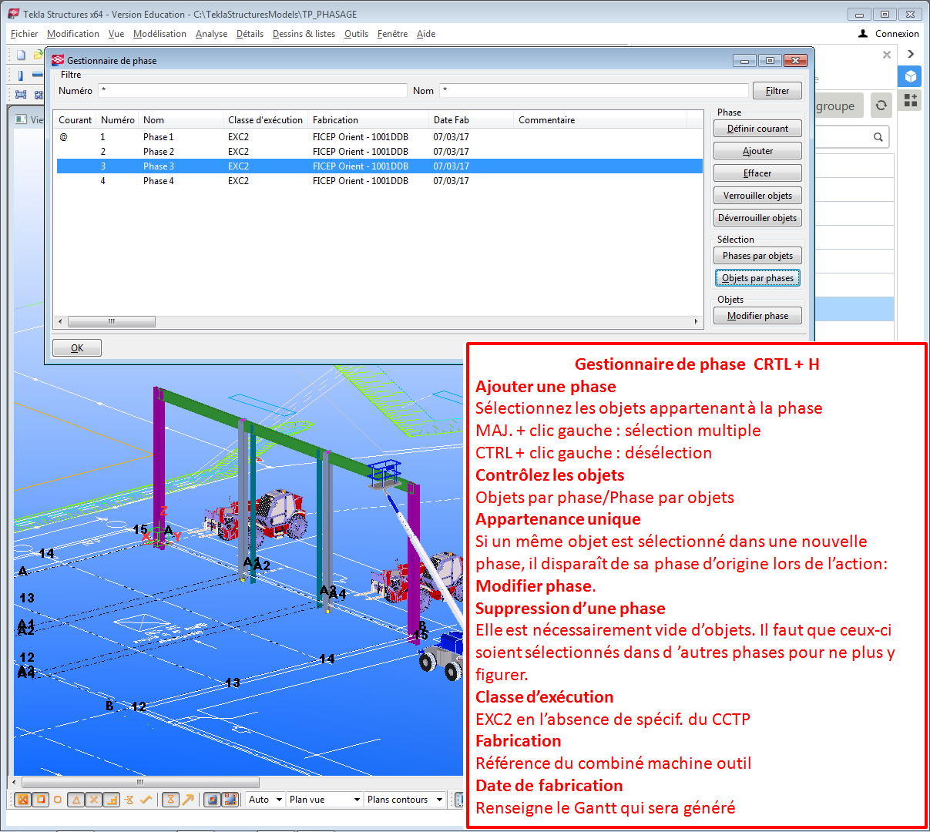
Task: Click the orange checkmark snap icon
Action: pyautogui.click(x=146, y=800)
